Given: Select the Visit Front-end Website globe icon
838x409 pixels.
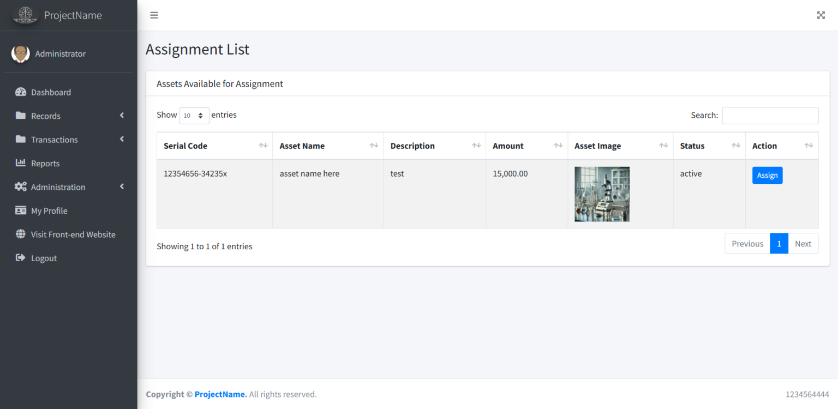Looking at the screenshot, I should [x=20, y=234].
